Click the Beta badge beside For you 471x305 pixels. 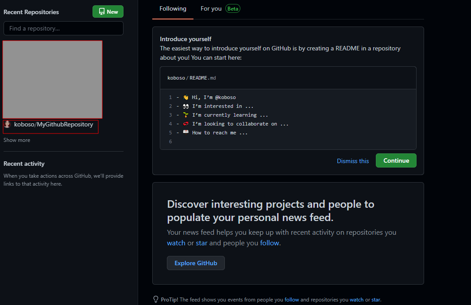(x=233, y=9)
